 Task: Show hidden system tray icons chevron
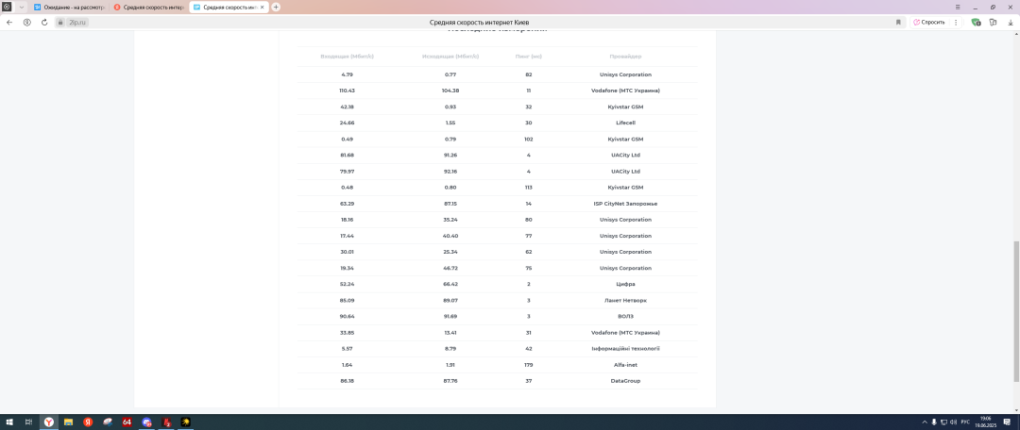[x=925, y=422]
